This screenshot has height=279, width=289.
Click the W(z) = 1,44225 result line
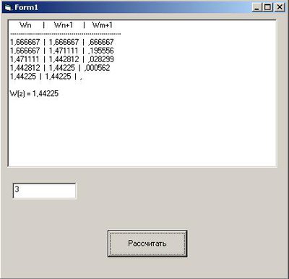coord(34,93)
